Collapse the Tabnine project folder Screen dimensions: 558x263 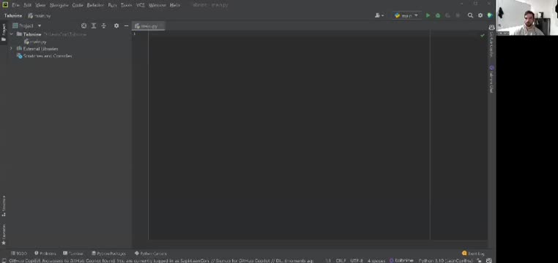point(12,34)
